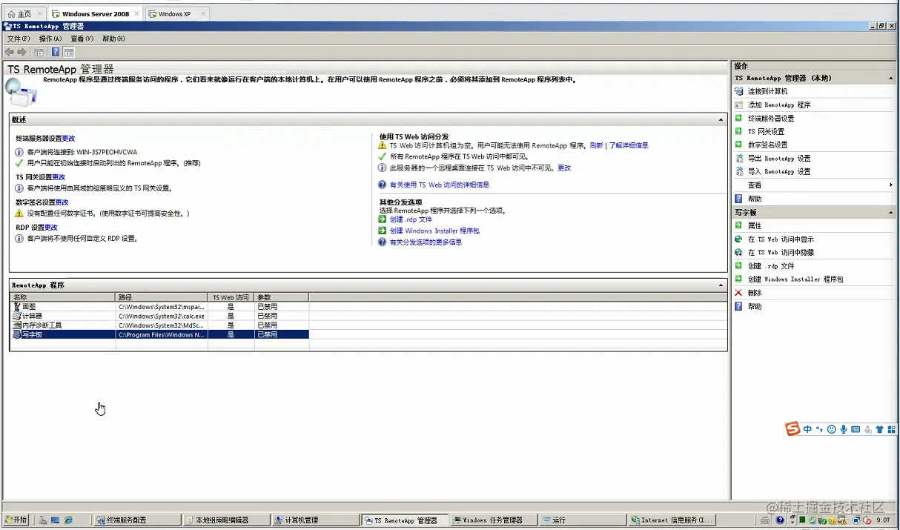This screenshot has width=900, height=530.
Task: Click the blue help question-mark toolbar icon
Action: click(56, 52)
